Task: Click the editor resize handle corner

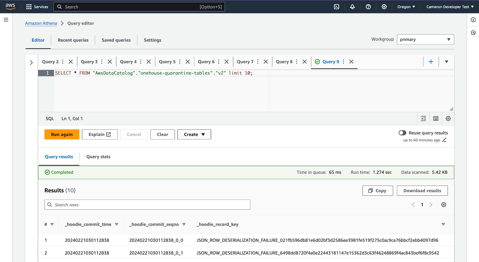Action: click(x=451, y=109)
